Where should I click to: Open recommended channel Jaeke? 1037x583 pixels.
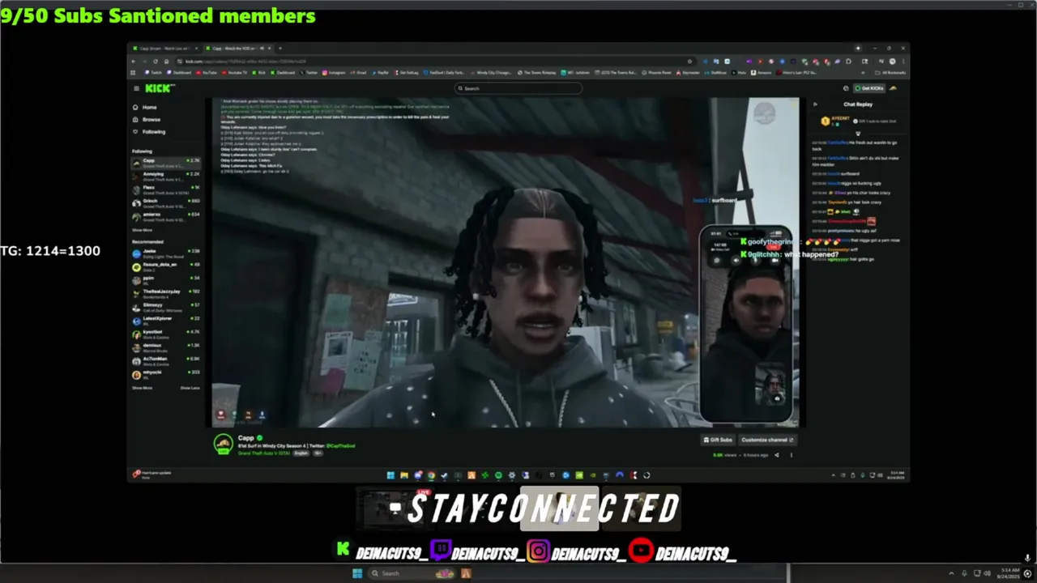[166, 253]
